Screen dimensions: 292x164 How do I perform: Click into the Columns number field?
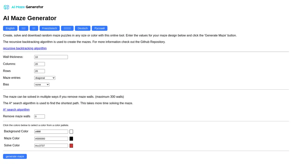[39, 64]
